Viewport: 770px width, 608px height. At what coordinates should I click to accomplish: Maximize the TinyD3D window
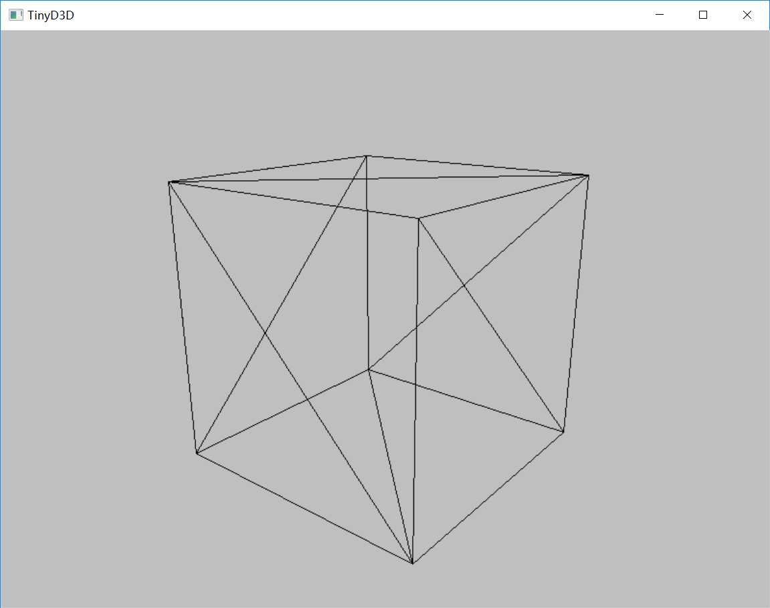point(702,15)
